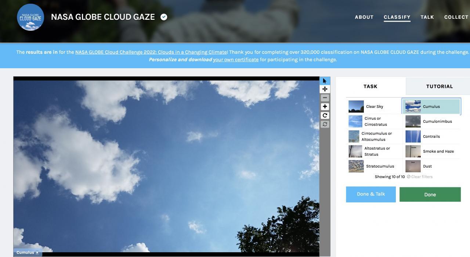Choose the Dust option

[432, 166]
